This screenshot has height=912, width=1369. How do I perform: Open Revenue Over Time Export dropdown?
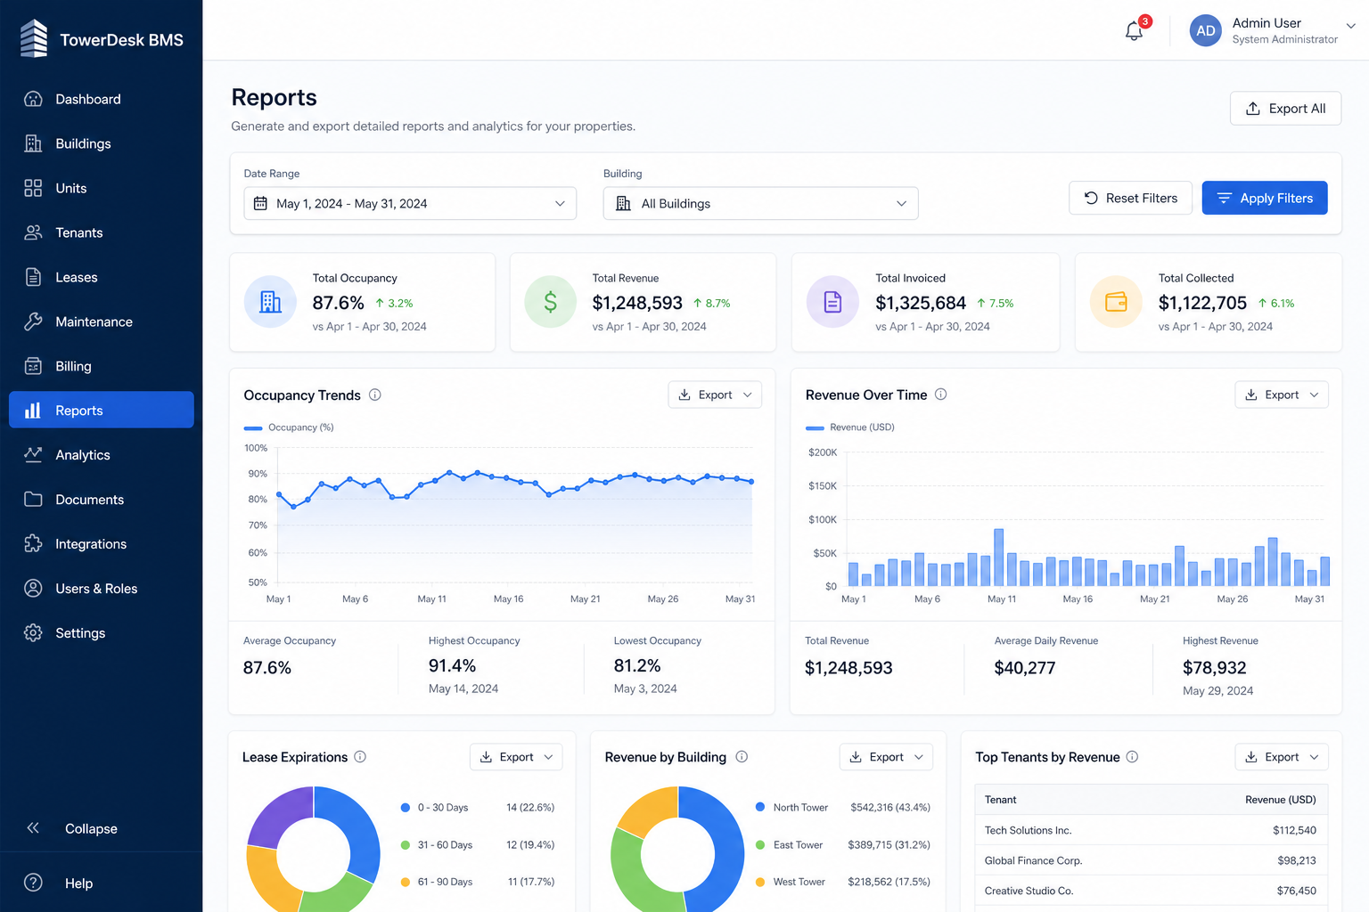click(x=1282, y=395)
